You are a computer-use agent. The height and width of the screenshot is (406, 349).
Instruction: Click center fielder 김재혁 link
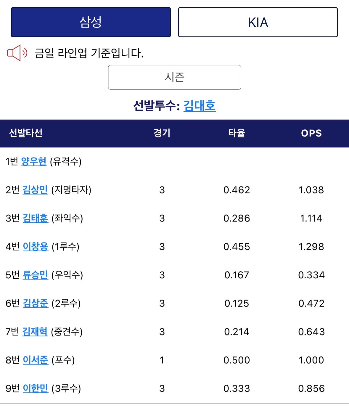tap(35, 332)
